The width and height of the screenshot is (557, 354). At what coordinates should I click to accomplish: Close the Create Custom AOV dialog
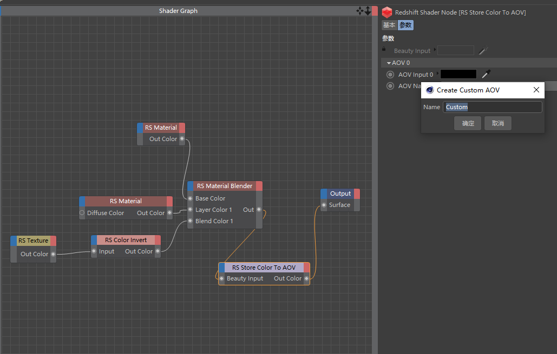(x=536, y=90)
